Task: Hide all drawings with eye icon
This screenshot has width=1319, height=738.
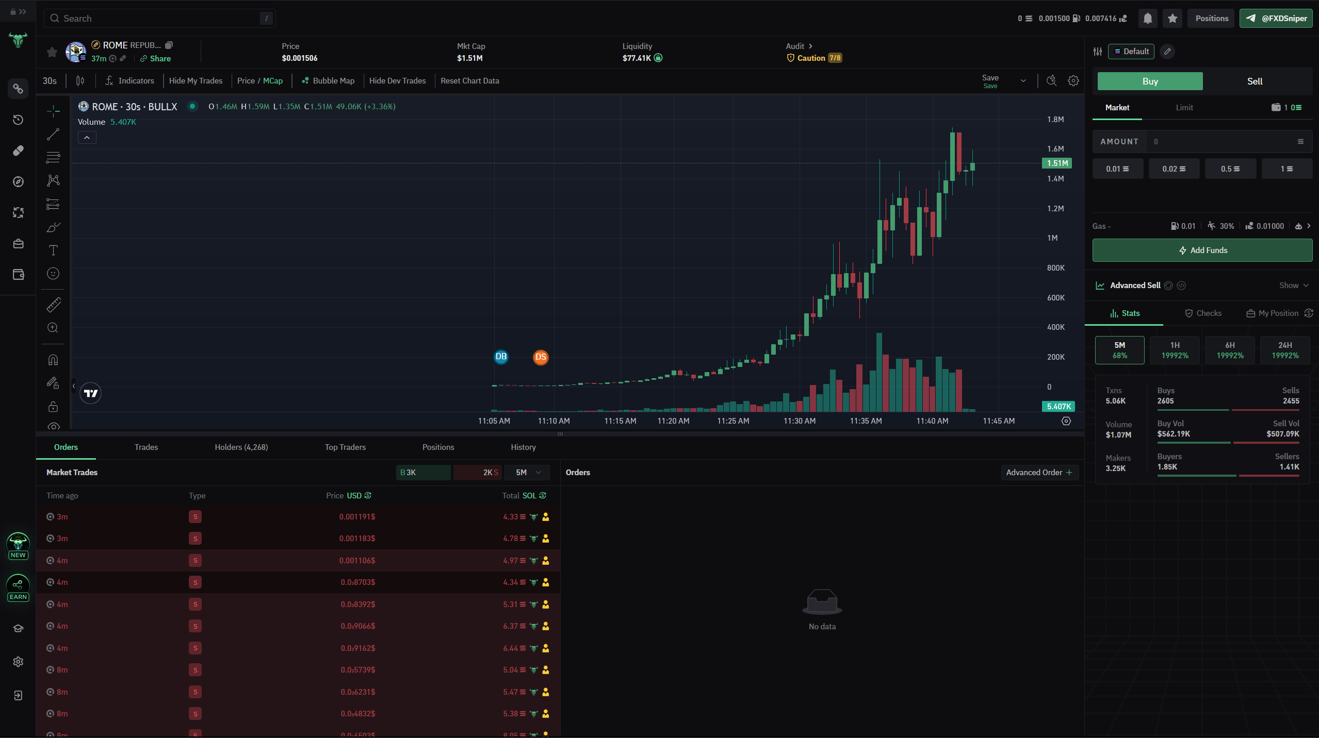Action: [x=53, y=426]
